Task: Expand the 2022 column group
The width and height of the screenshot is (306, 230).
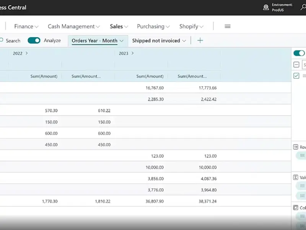Action: 26,53
